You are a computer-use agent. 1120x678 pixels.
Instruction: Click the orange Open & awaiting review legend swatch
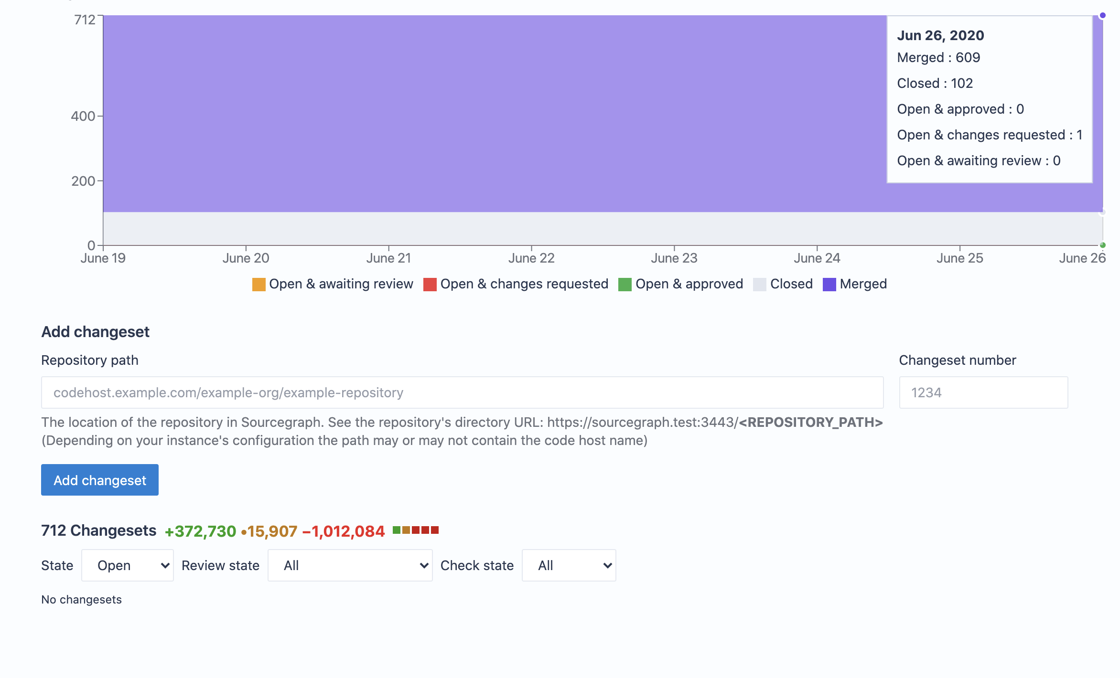tap(258, 285)
